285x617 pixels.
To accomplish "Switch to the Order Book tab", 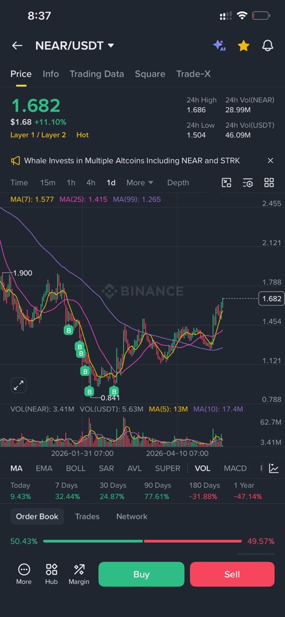I will click(x=37, y=516).
